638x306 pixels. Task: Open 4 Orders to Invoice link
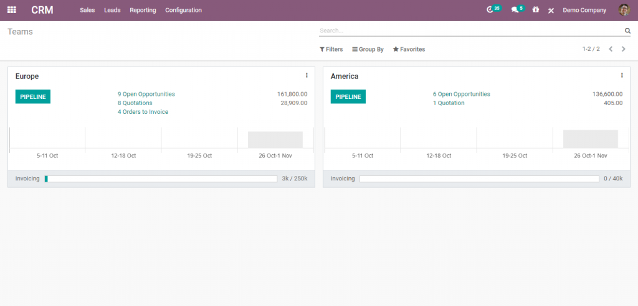pyautogui.click(x=143, y=112)
